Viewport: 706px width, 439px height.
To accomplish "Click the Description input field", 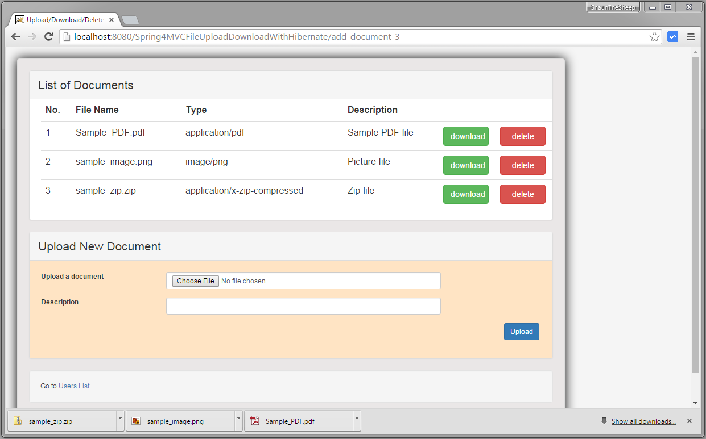I will tap(303, 306).
